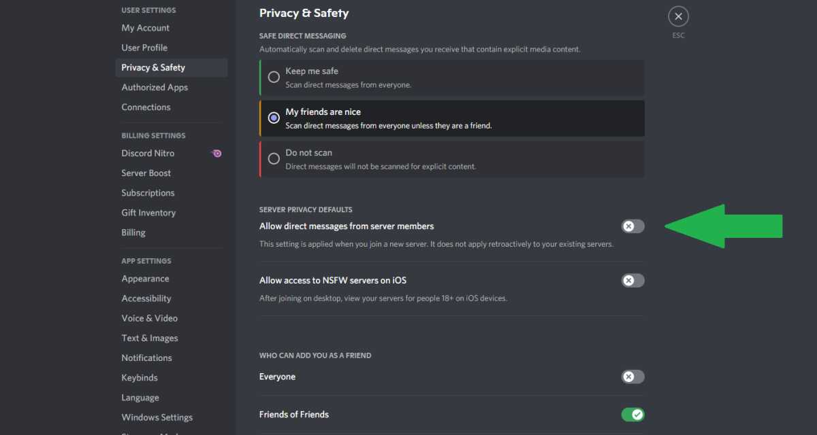817x435 pixels.
Task: Open the Gift Inventory
Action: [x=148, y=212]
